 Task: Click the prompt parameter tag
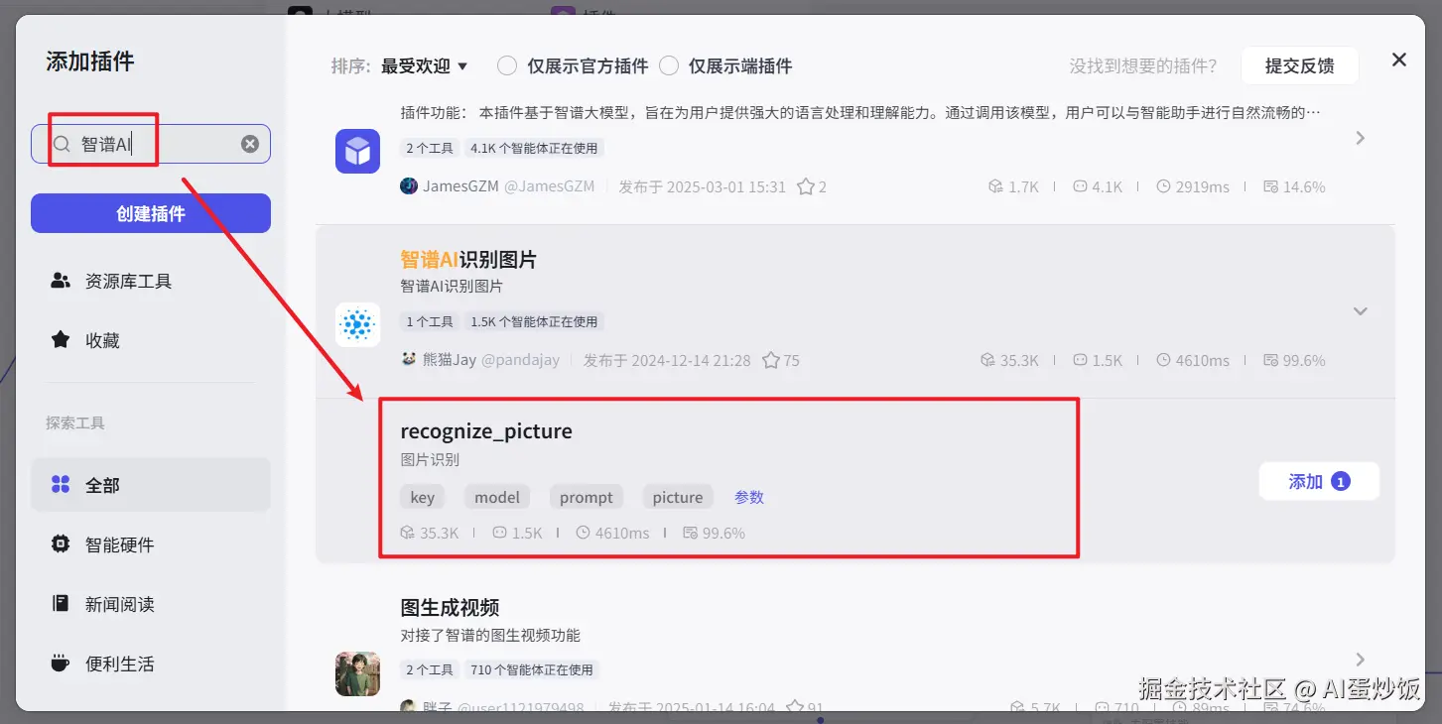587,498
